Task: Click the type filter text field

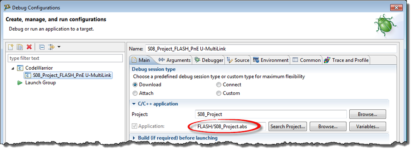Action: 65,58
